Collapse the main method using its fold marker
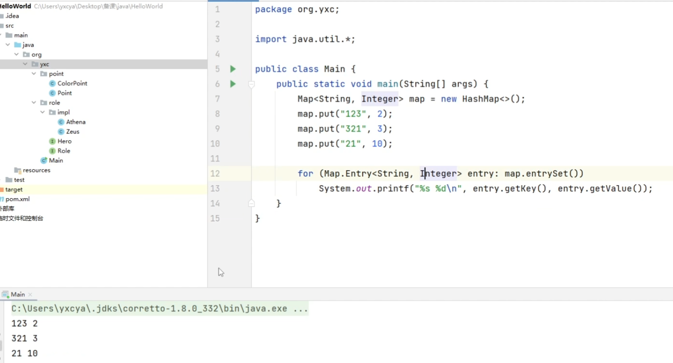 point(252,84)
